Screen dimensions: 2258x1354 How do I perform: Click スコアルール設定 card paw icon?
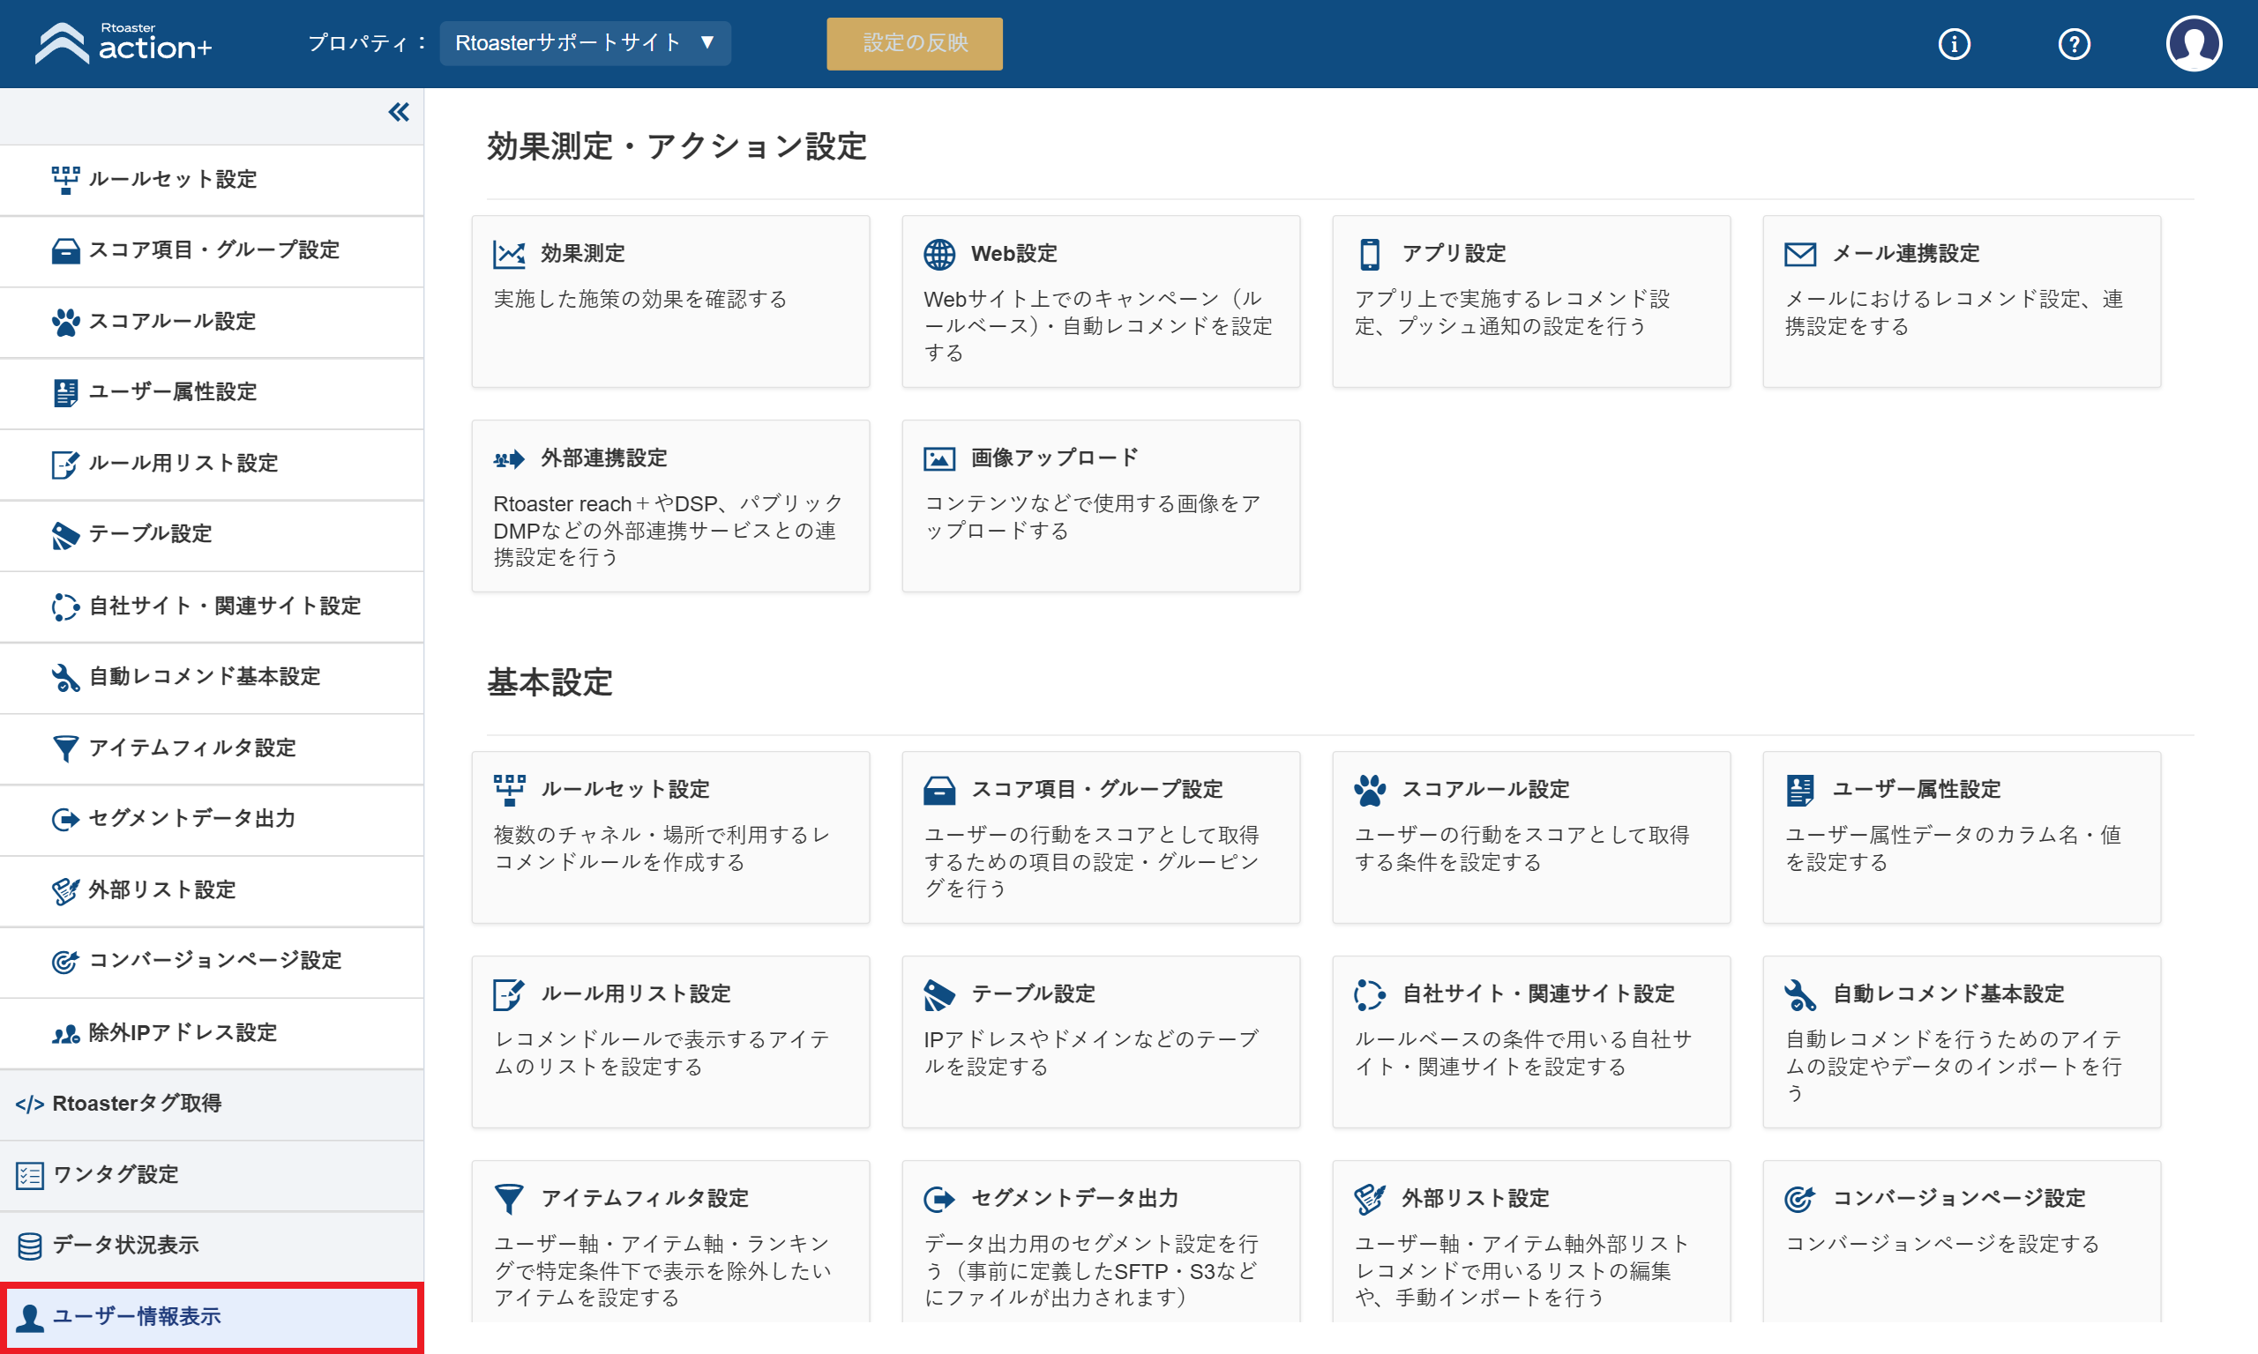[1370, 790]
